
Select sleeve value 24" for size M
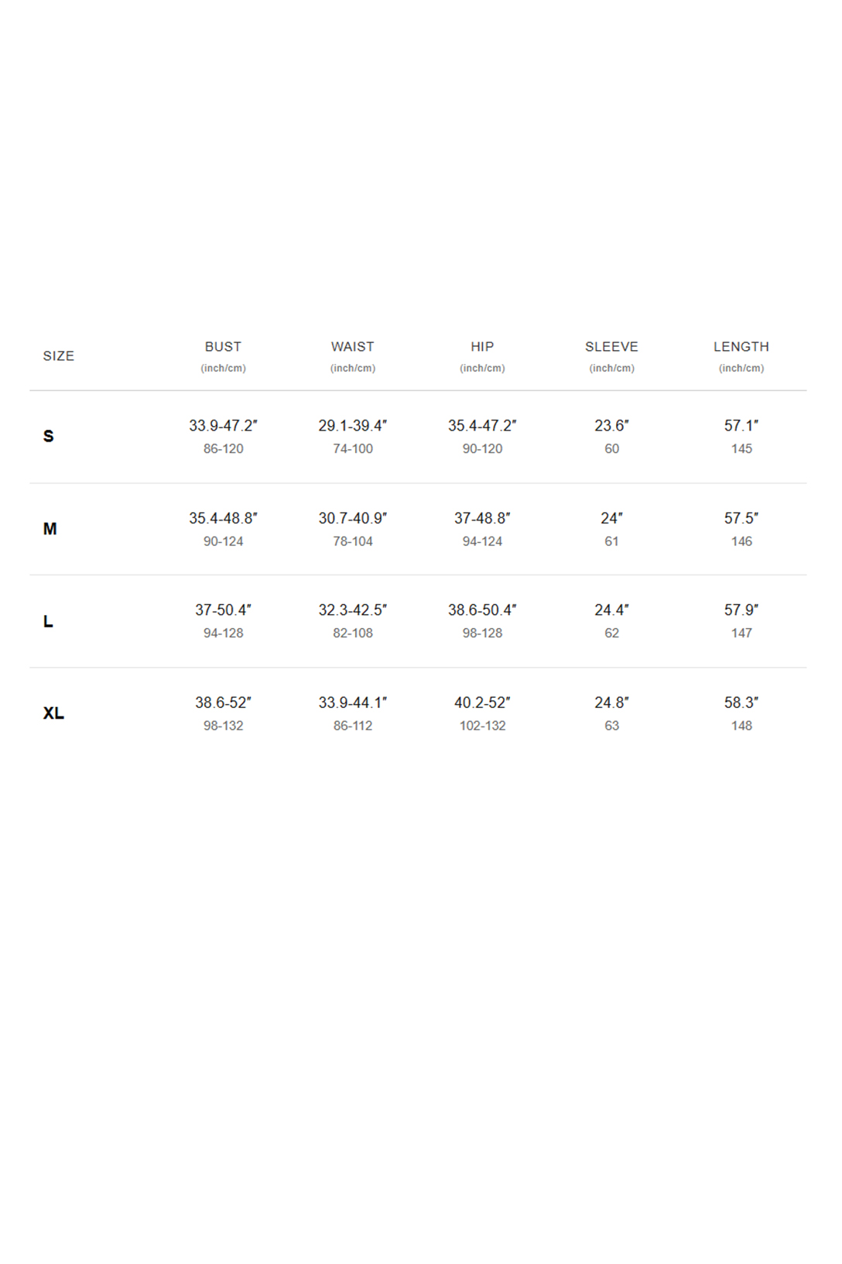(x=611, y=518)
